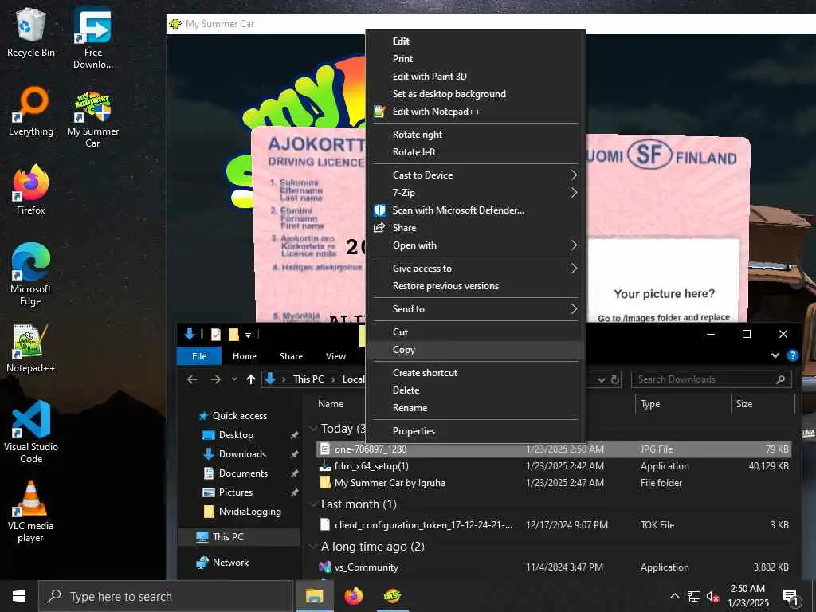
Task: Go forward in File Explorer
Action: tap(215, 379)
